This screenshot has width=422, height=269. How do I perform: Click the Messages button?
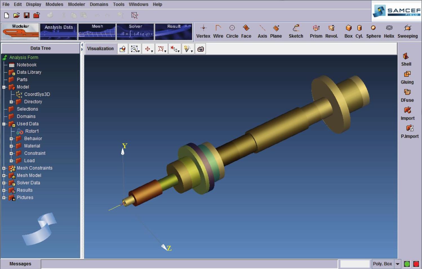(x=20, y=264)
